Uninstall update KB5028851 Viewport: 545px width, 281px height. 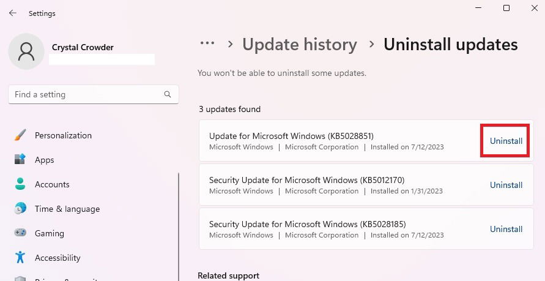click(x=506, y=141)
